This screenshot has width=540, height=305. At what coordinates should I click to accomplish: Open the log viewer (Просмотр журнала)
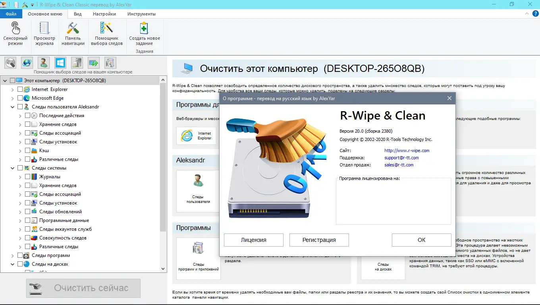(44, 34)
